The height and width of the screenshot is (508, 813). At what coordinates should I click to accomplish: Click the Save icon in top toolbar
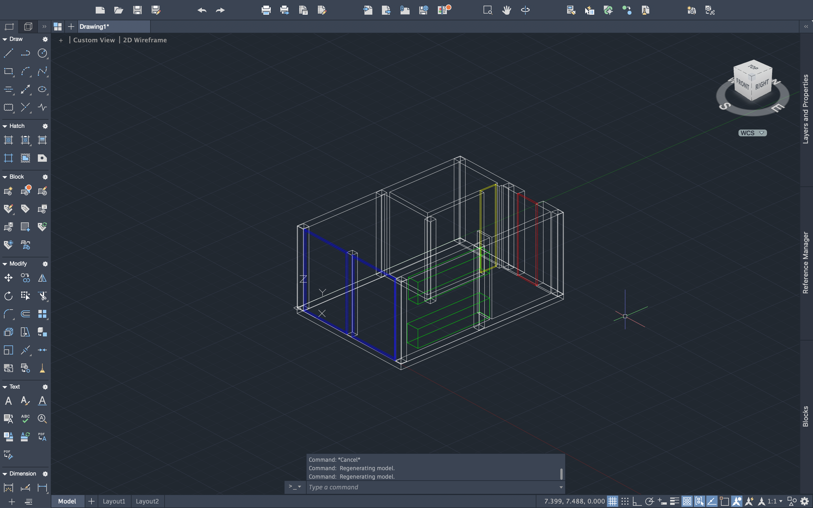pos(137,10)
